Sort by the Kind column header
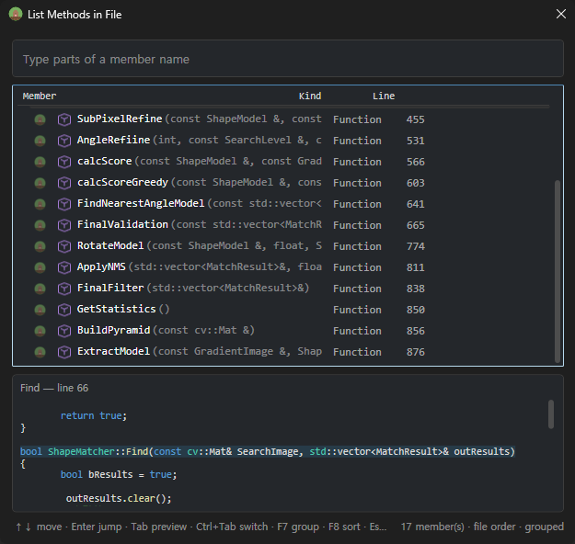 (310, 96)
